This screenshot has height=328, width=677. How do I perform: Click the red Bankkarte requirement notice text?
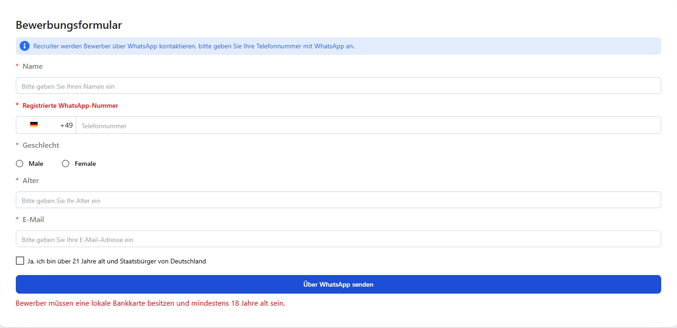(x=150, y=303)
